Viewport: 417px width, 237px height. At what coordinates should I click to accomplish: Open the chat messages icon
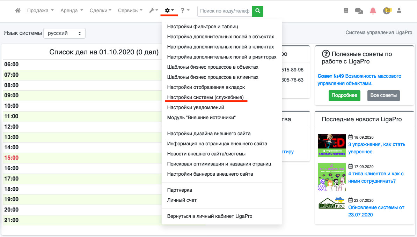point(359,11)
